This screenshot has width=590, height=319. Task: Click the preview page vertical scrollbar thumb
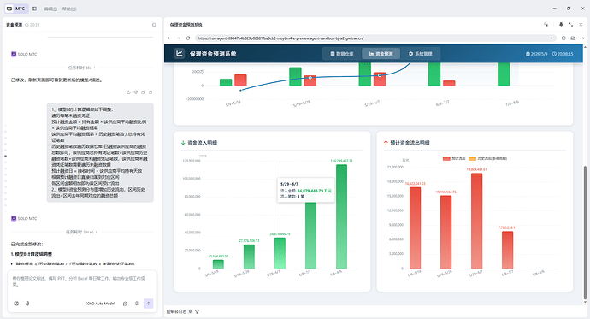point(585,233)
